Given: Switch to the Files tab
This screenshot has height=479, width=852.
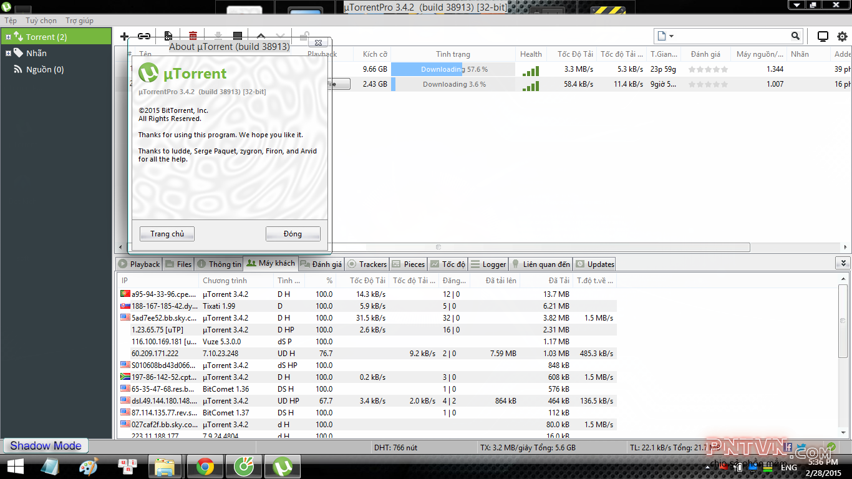Looking at the screenshot, I should [178, 264].
